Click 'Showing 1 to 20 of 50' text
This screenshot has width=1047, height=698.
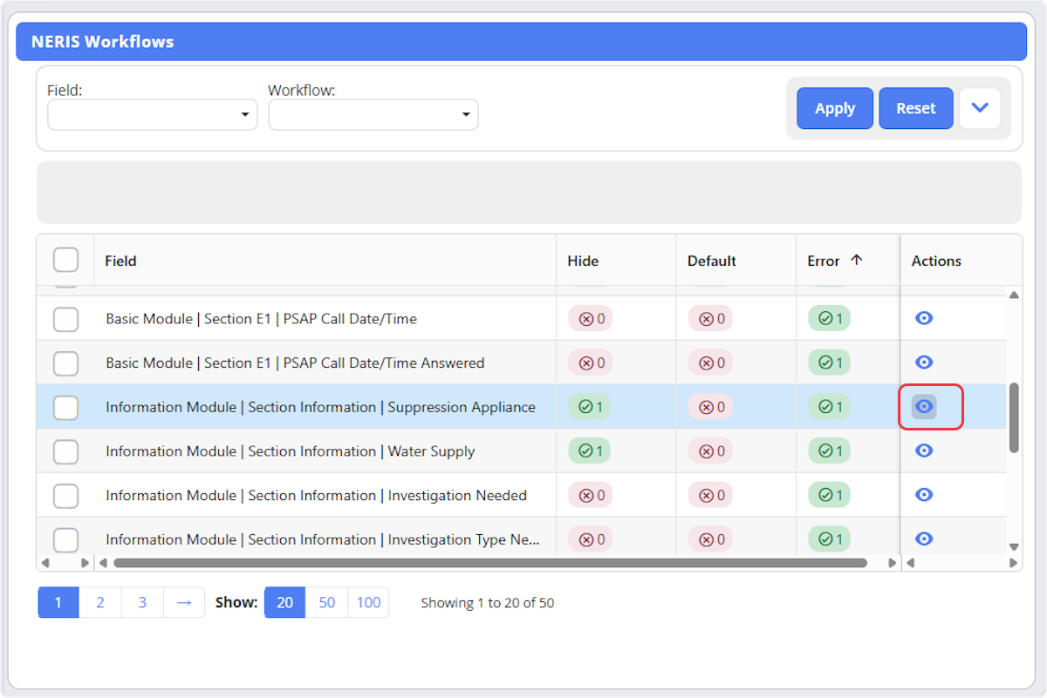(x=488, y=602)
